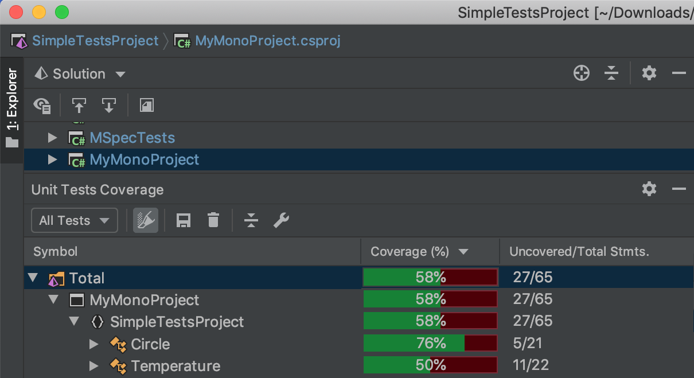
Task: Minimize the Unit Tests Coverage panel
Action: [679, 189]
